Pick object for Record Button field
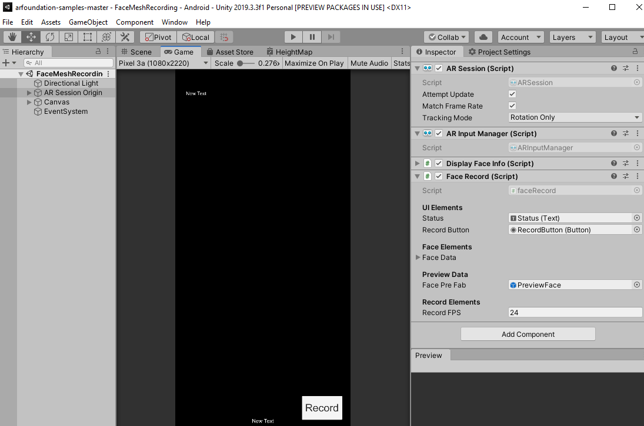 coord(637,230)
